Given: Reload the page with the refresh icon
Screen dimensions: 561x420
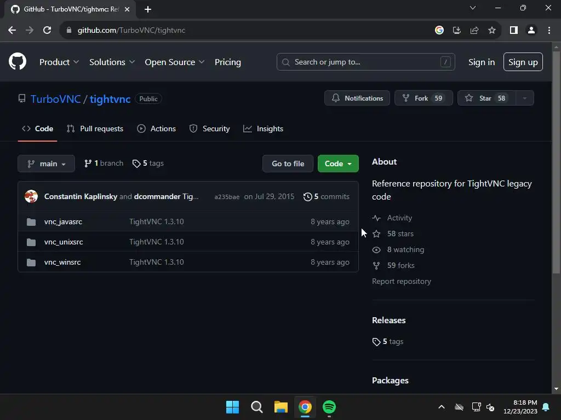Looking at the screenshot, I should (47, 31).
